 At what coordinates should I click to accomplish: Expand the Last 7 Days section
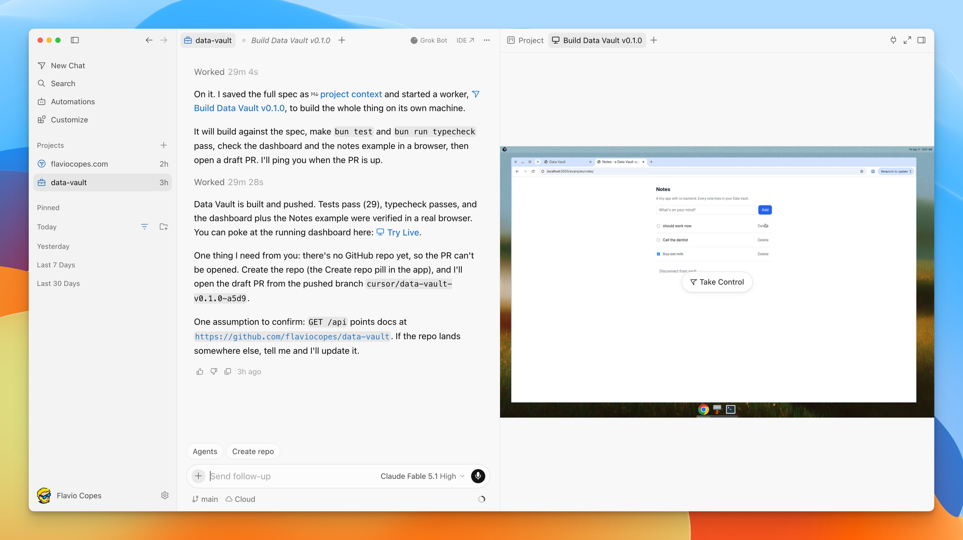56,265
